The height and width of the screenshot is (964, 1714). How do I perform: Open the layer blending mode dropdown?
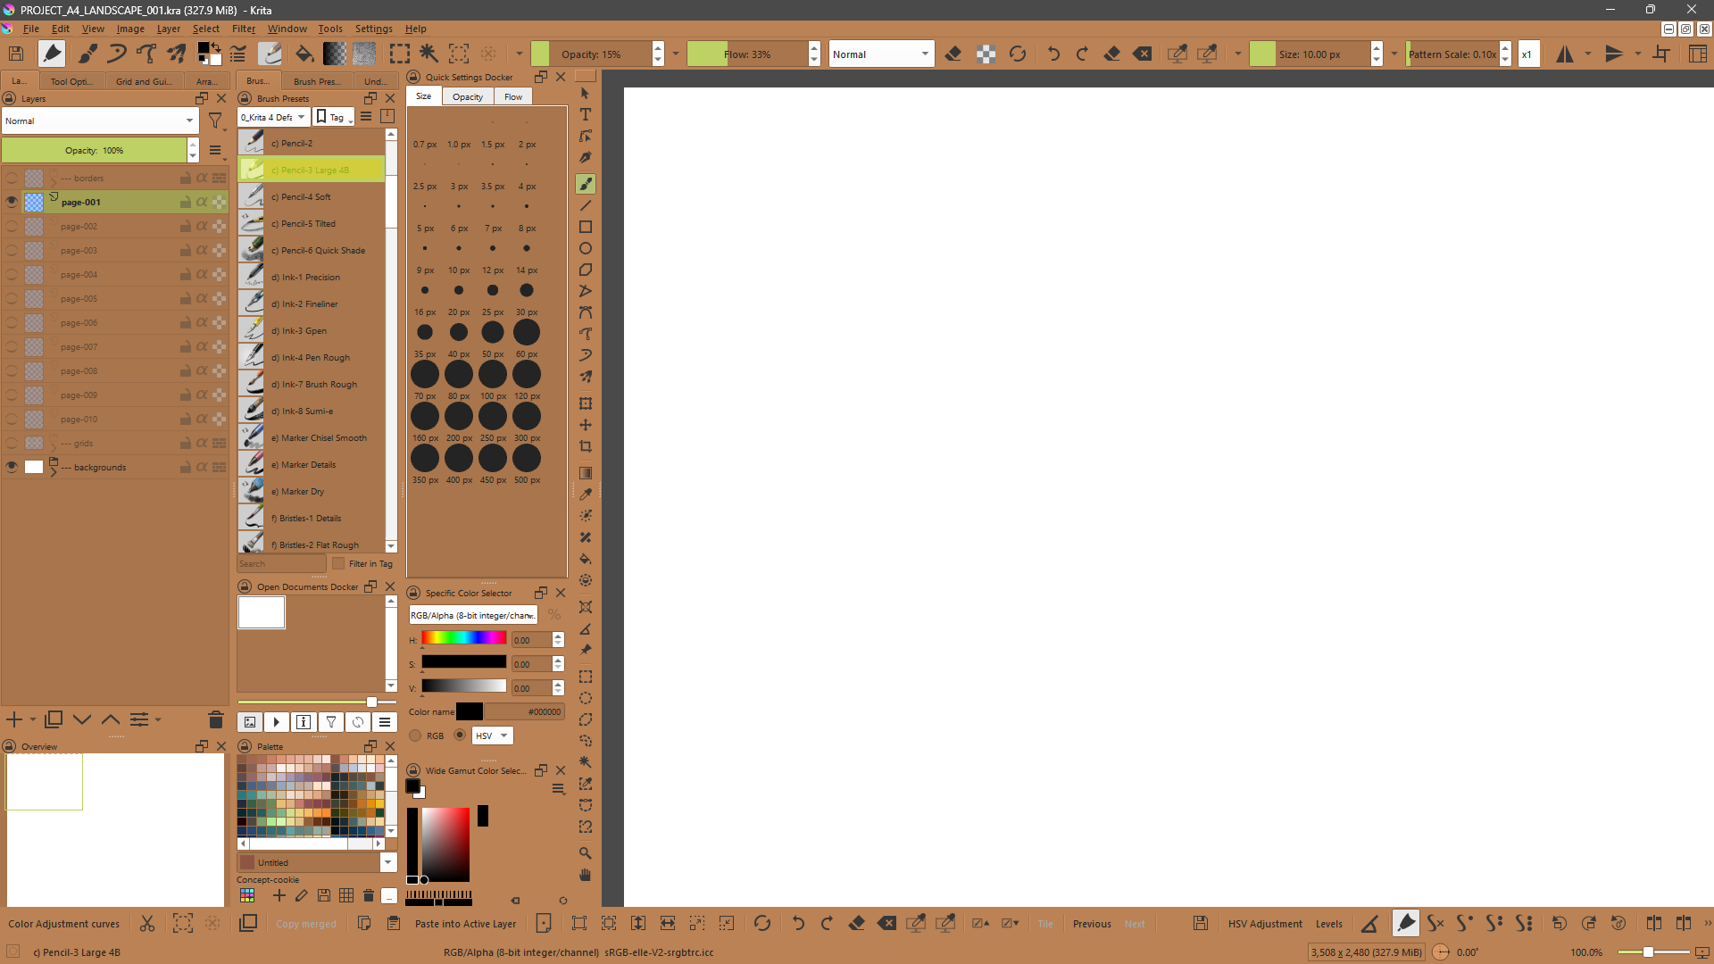100,120
